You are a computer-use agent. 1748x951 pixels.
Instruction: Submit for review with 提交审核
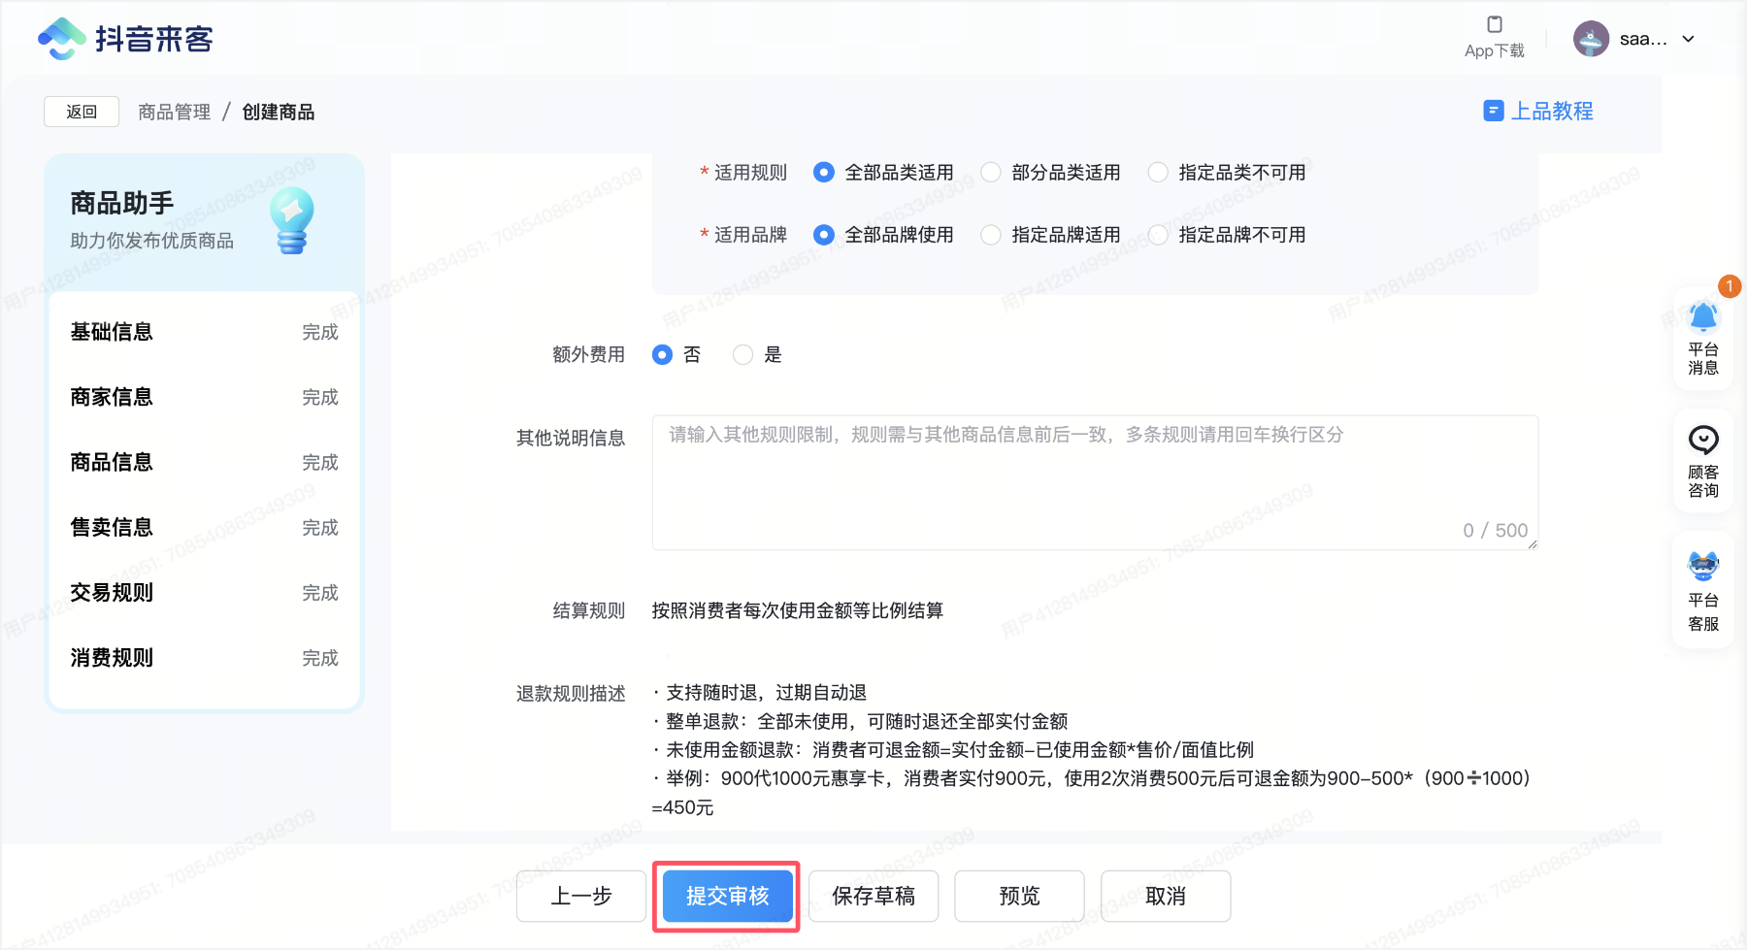pyautogui.click(x=726, y=897)
